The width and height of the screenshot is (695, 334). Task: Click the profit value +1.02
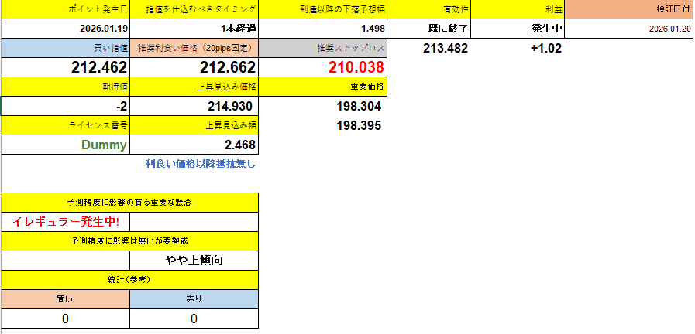pos(546,48)
